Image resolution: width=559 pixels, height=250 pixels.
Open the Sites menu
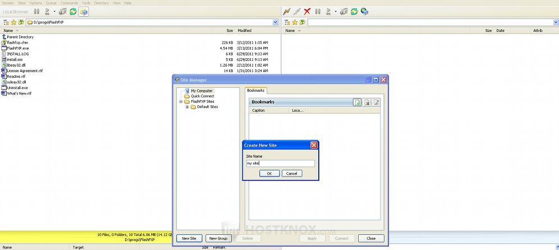[x=22, y=3]
